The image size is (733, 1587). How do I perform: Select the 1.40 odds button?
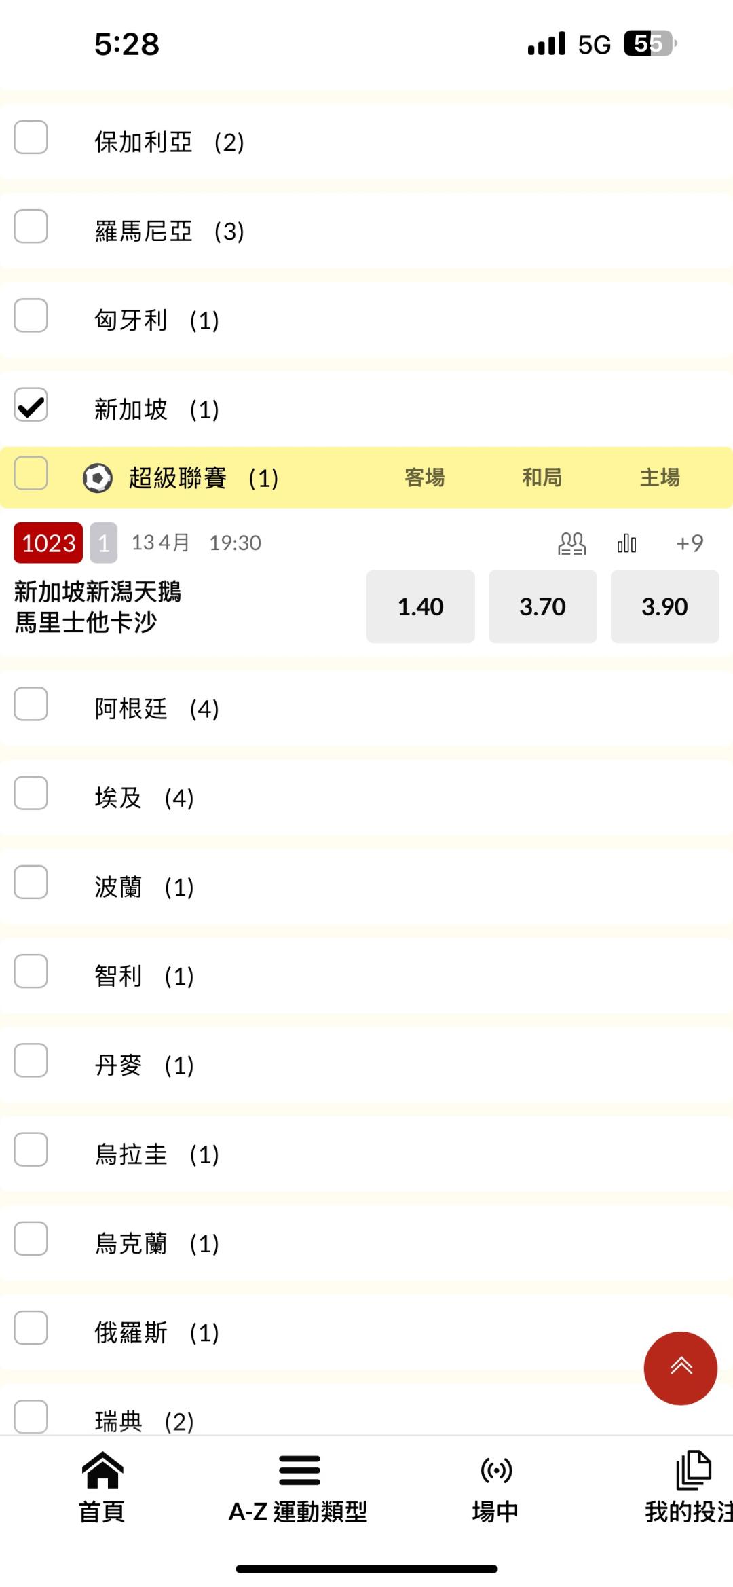point(420,606)
